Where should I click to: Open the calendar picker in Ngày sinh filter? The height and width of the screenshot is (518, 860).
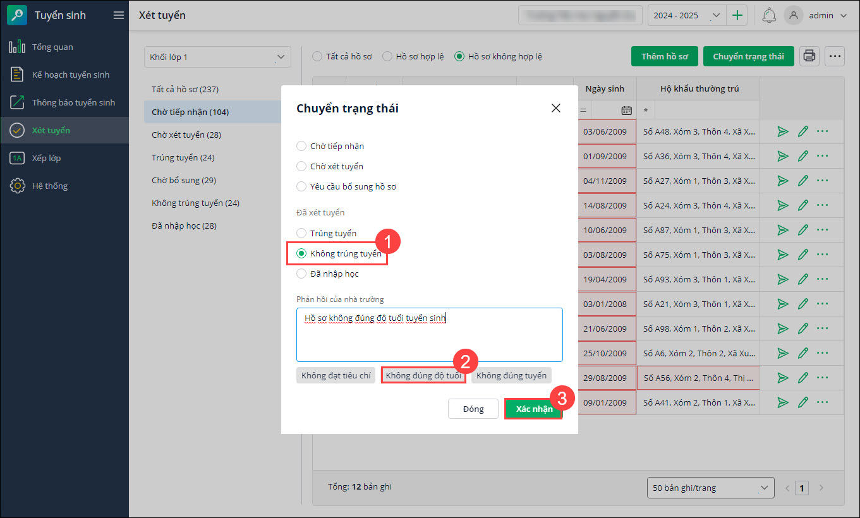point(626,110)
